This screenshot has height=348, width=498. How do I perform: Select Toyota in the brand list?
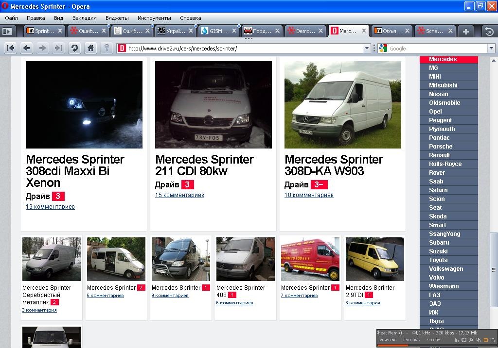point(449,260)
